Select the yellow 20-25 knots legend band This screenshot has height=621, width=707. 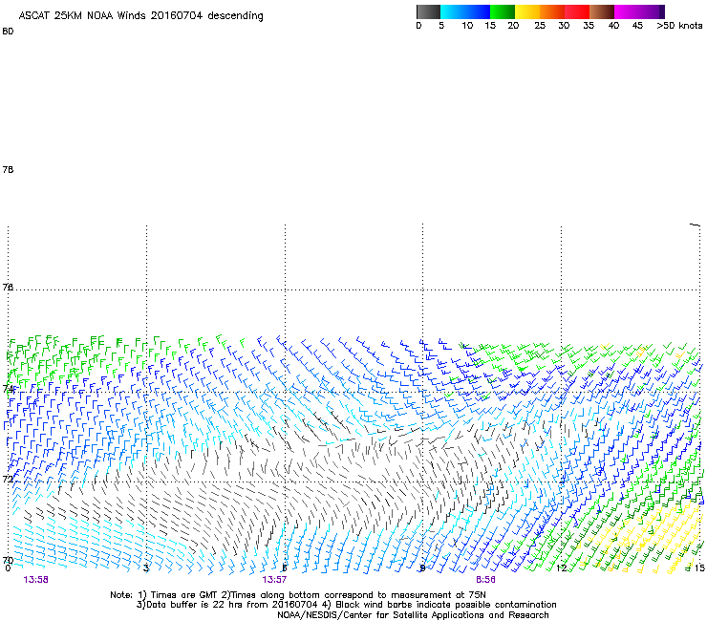(527, 11)
